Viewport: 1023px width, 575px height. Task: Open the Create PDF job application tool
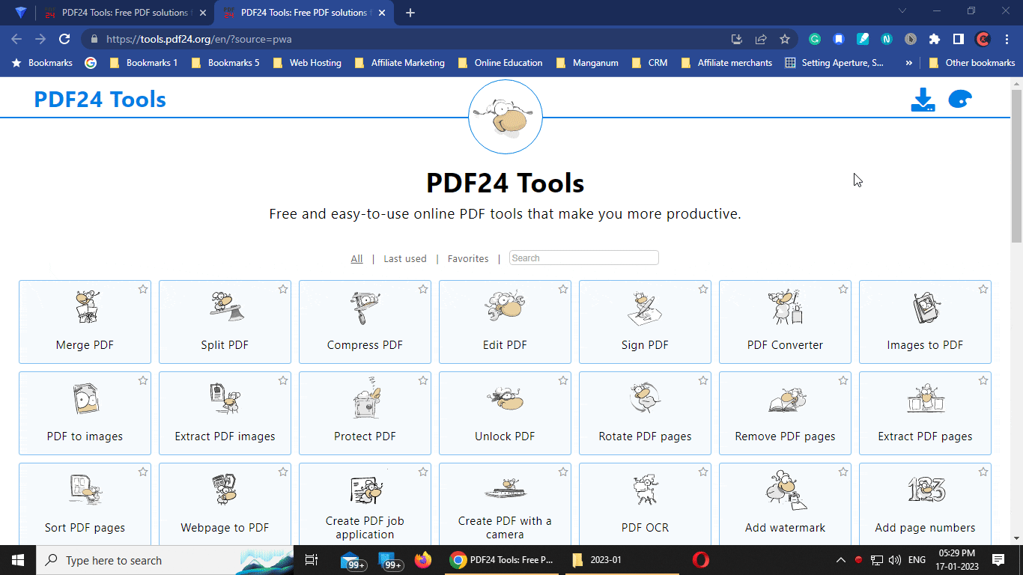[365, 504]
